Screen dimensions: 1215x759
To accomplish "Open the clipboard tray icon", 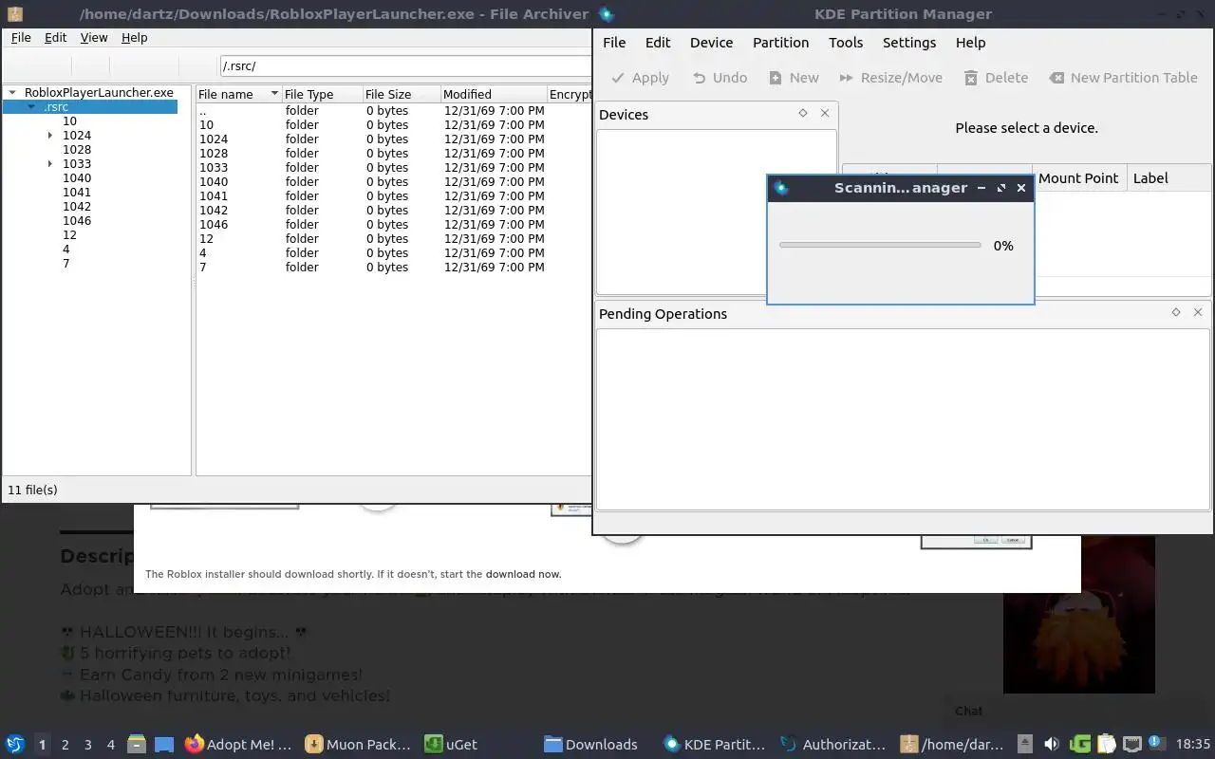I will click(1106, 744).
